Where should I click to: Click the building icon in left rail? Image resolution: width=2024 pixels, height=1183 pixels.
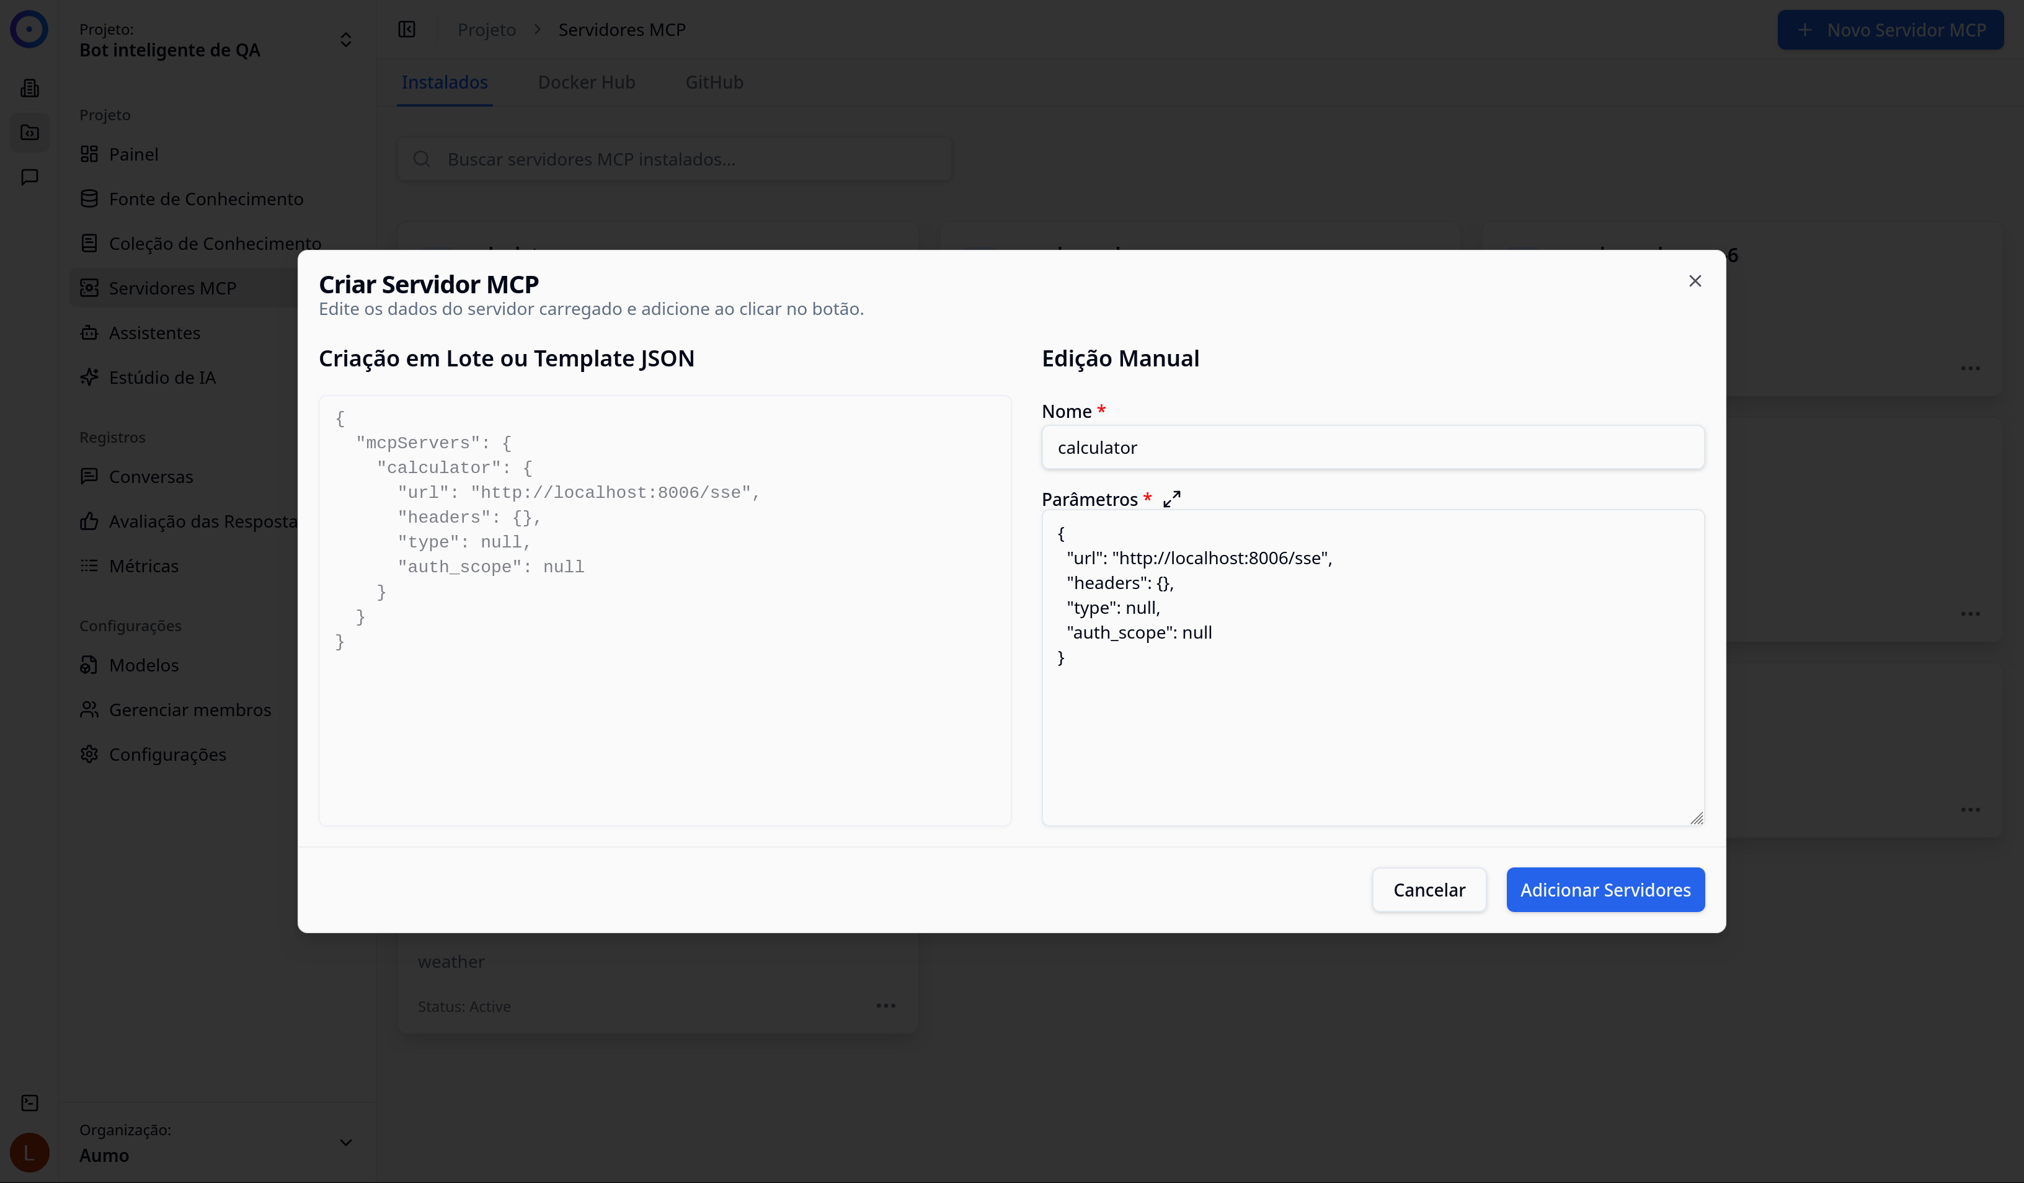[30, 88]
